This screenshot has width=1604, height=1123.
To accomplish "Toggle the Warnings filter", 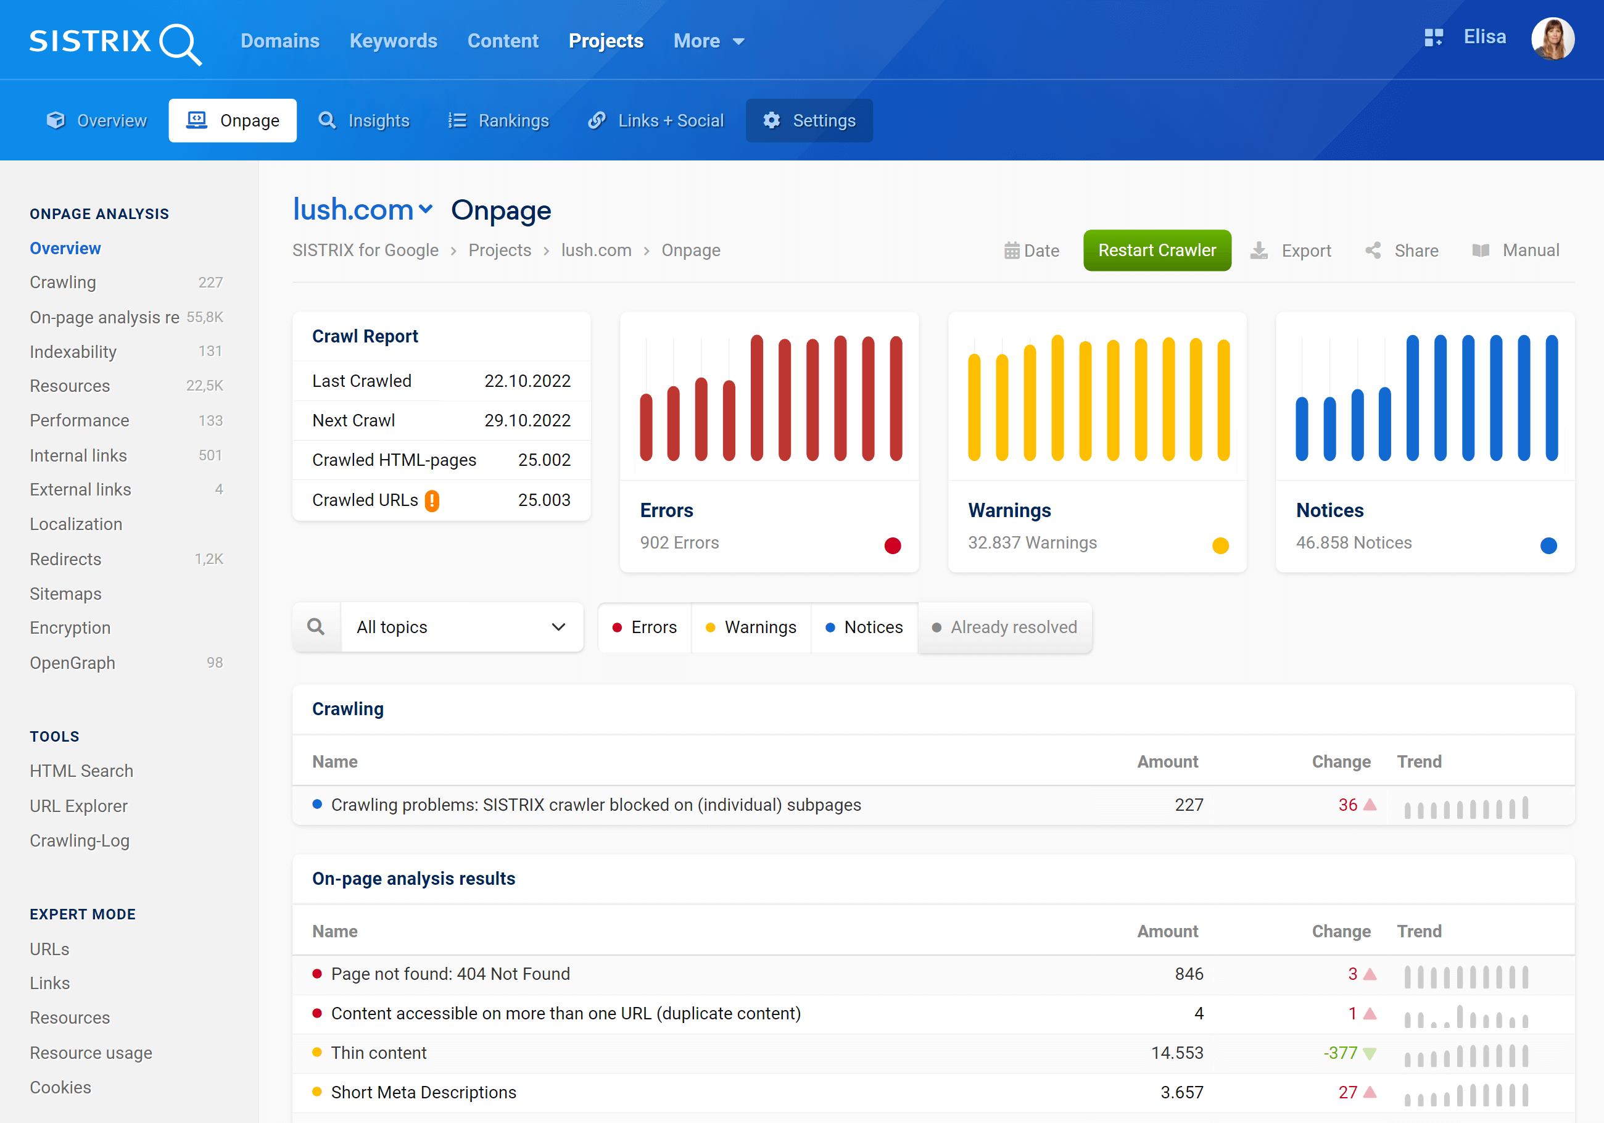I will pos(751,627).
